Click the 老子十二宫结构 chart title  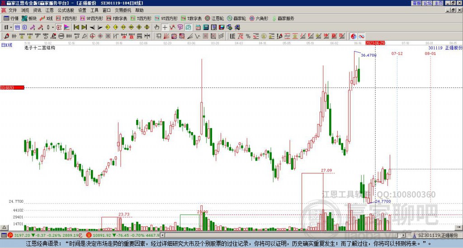point(40,48)
